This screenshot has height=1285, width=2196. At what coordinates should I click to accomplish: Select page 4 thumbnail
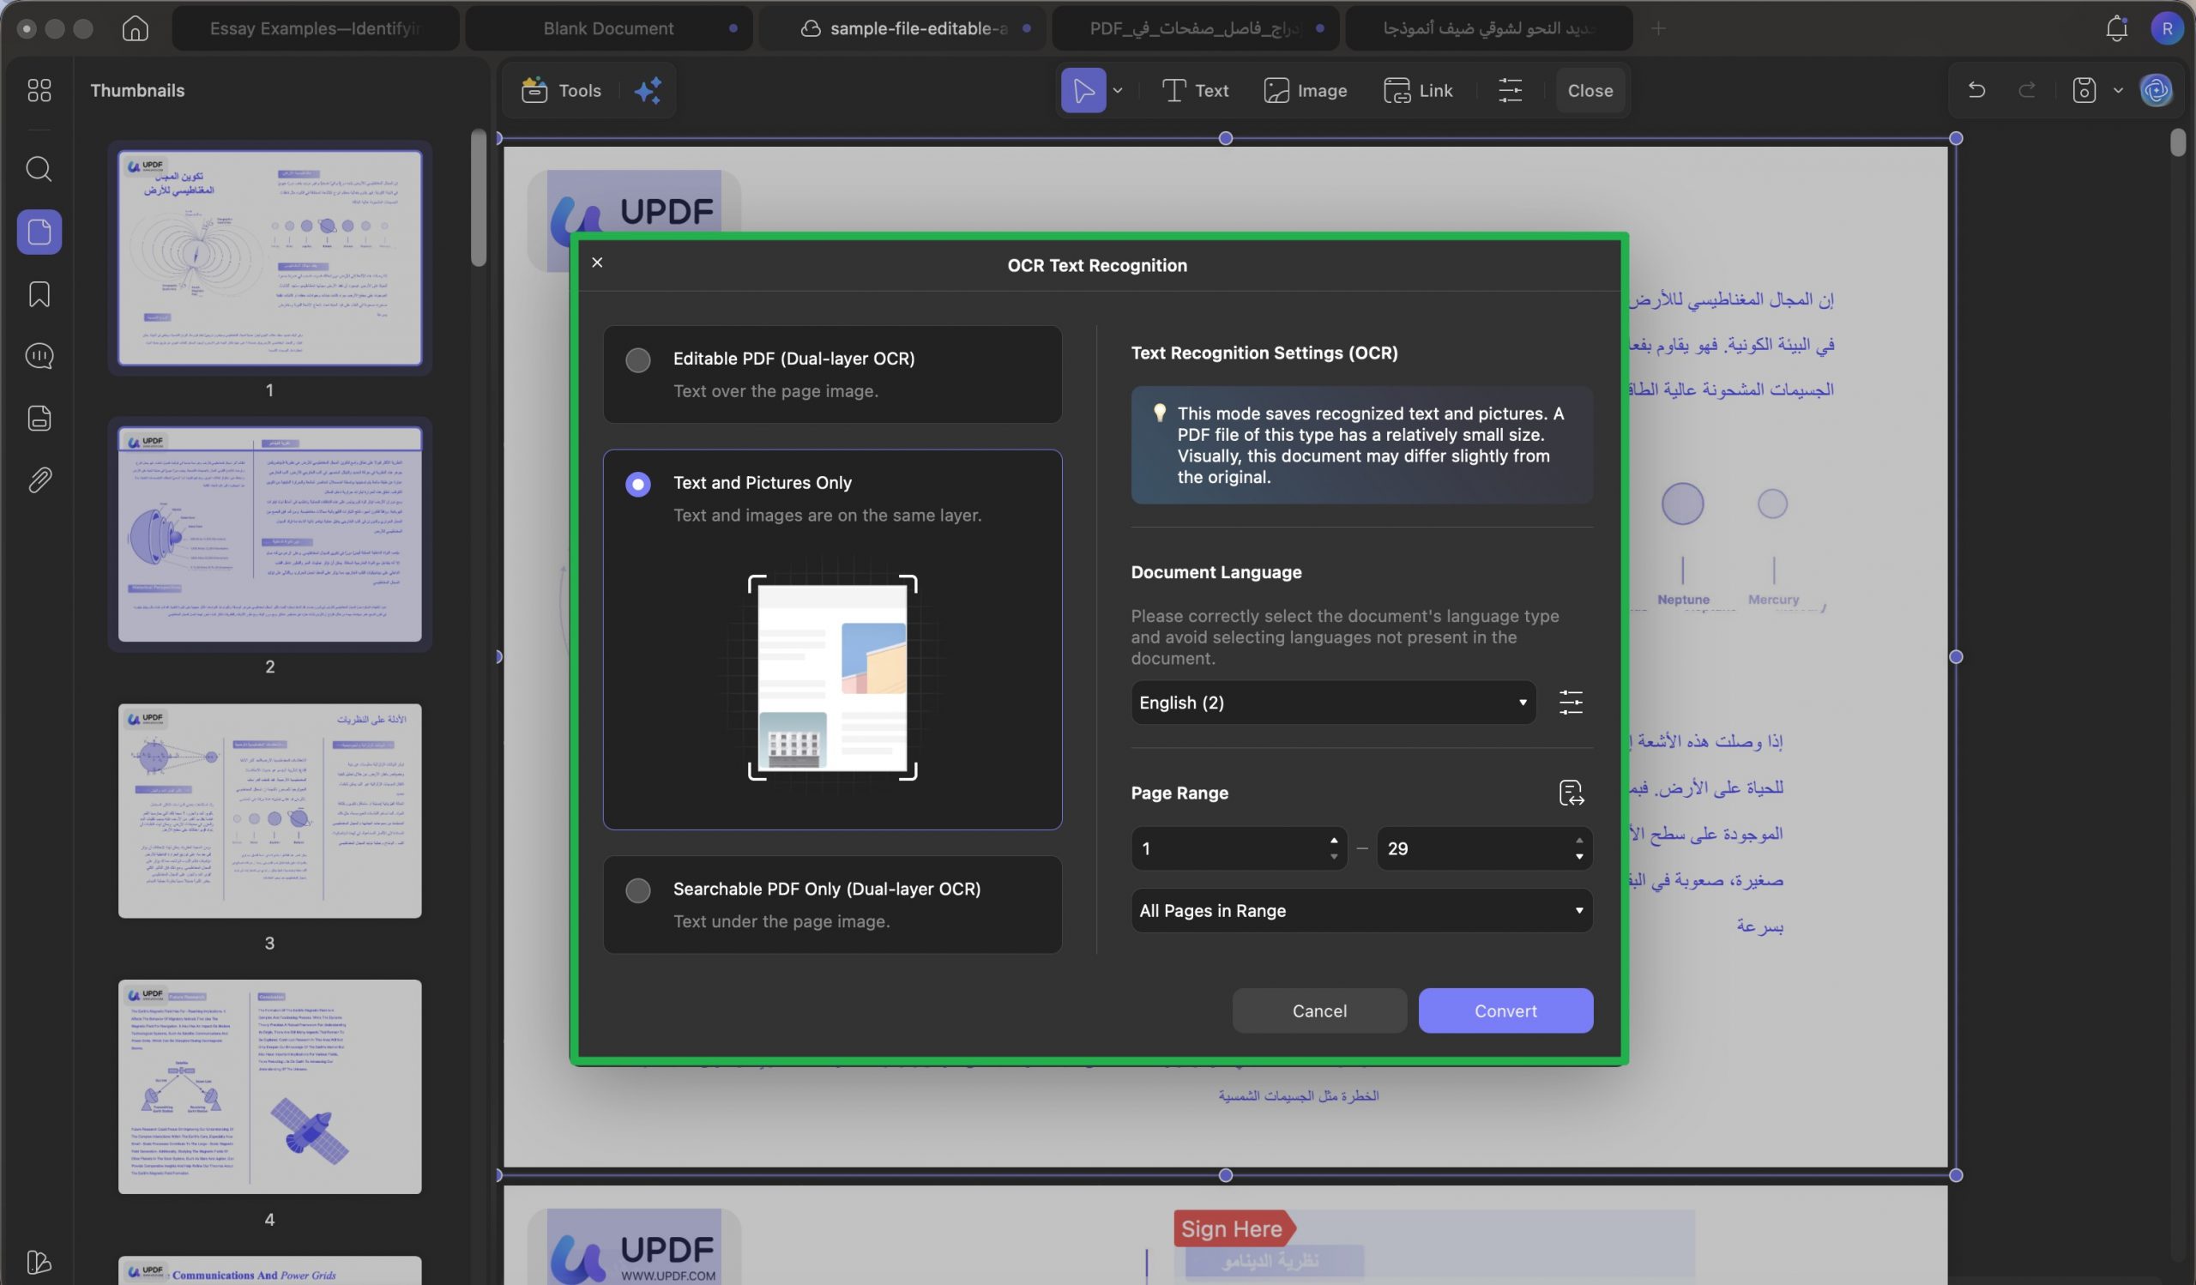(269, 1086)
